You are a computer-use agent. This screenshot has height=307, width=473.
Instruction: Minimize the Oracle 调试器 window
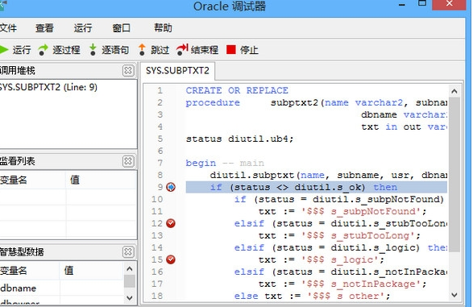click(402, 4)
